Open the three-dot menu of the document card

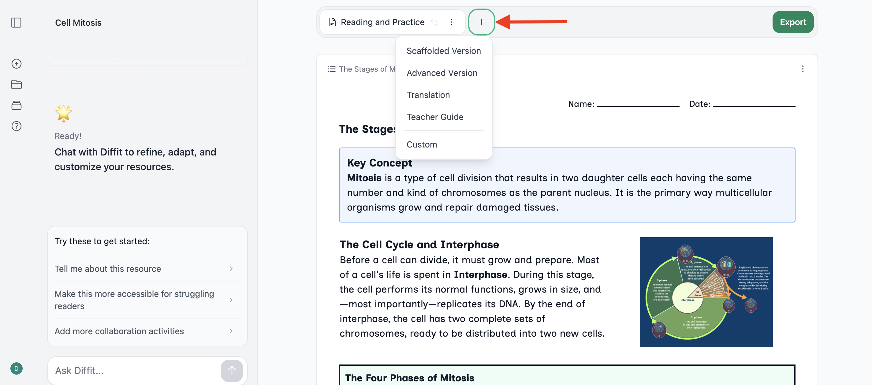[x=802, y=69]
